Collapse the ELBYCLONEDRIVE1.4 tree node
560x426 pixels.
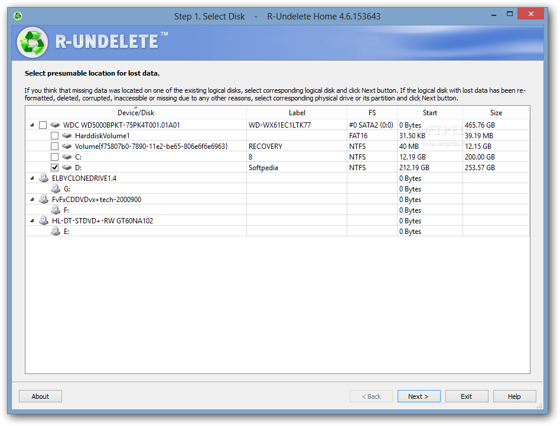(32, 178)
